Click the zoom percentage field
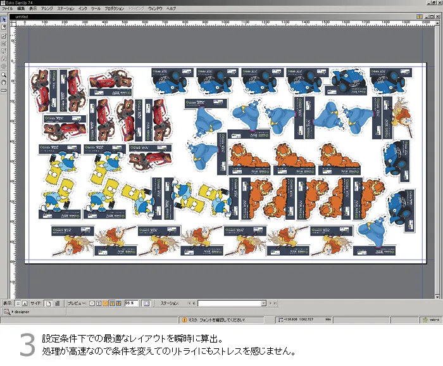 tap(130, 303)
